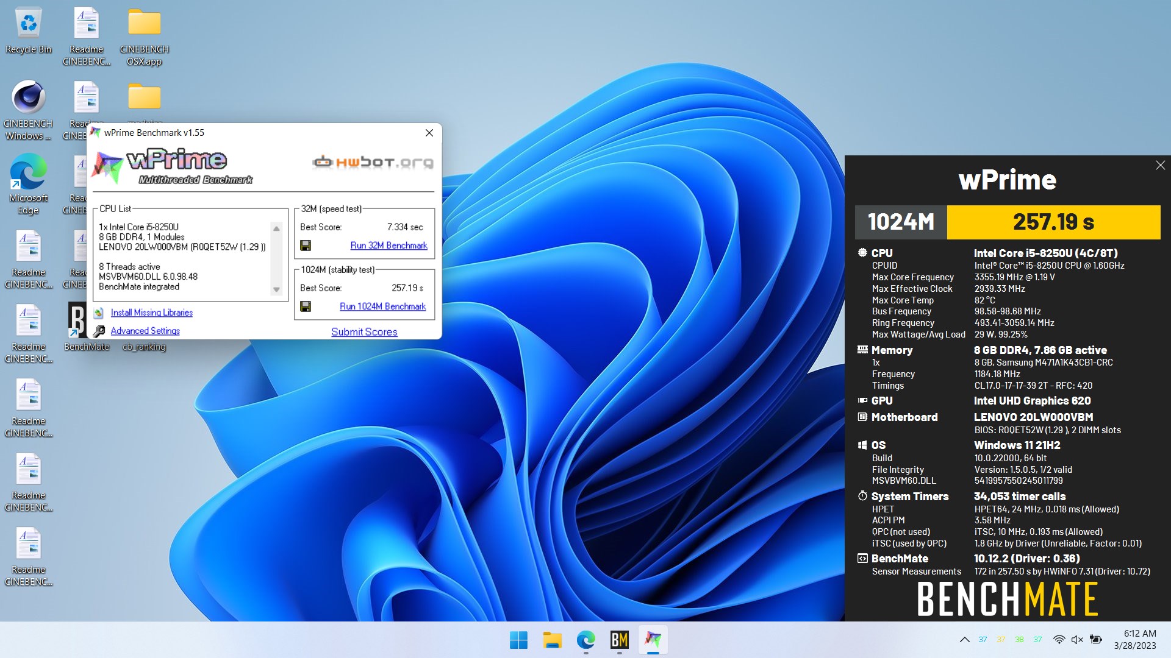Click the Motherboard section icon in BenchMate

pyautogui.click(x=862, y=417)
